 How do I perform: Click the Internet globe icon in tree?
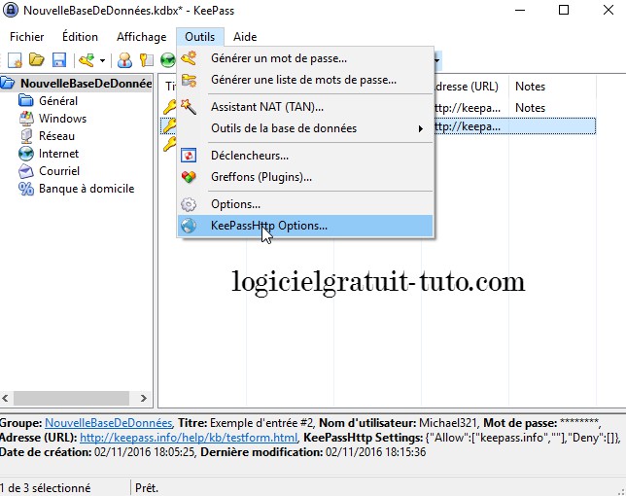click(x=26, y=154)
